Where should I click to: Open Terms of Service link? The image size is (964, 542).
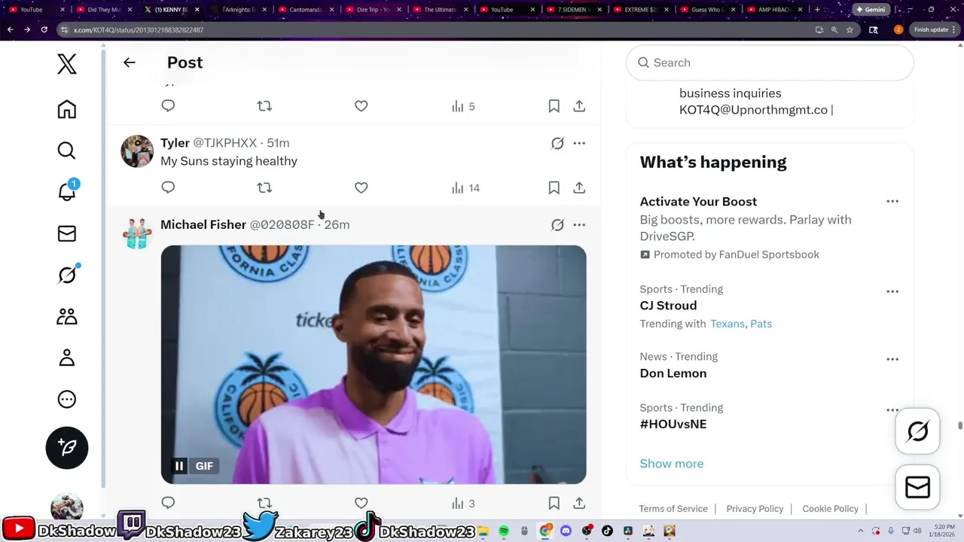click(x=673, y=509)
